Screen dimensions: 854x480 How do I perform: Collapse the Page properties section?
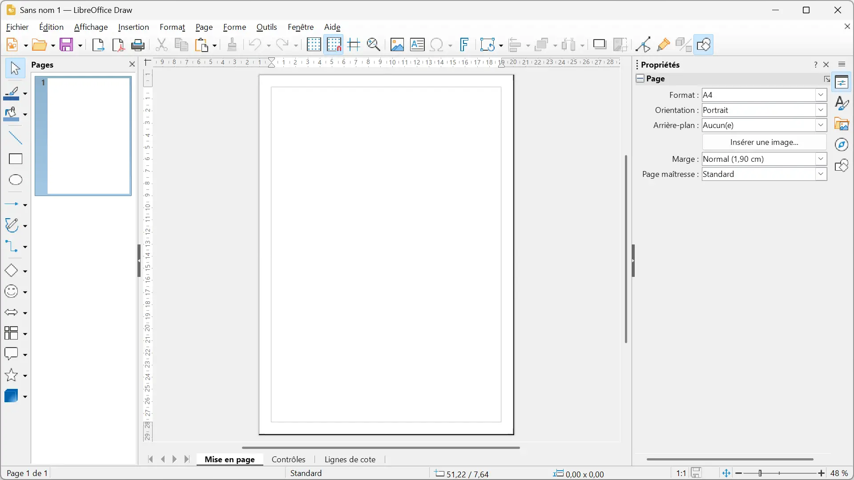pos(640,79)
